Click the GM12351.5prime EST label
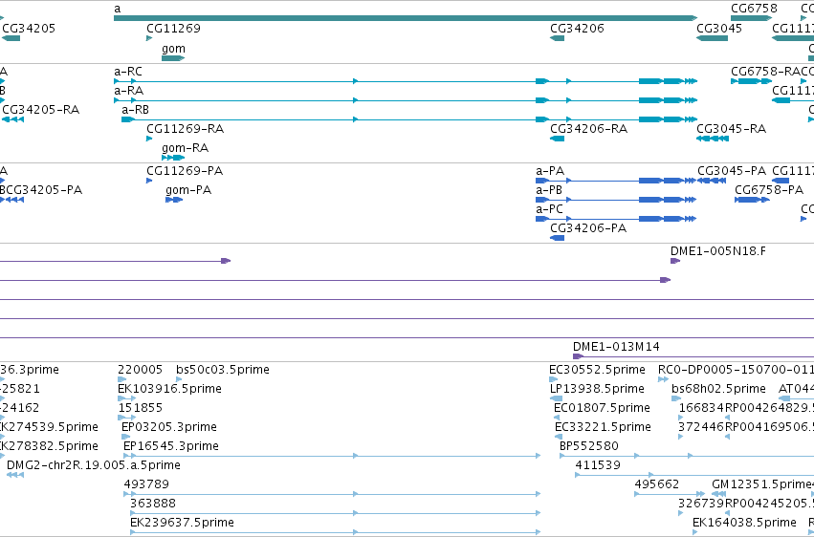This screenshot has height=537, width=814. pos(761,484)
